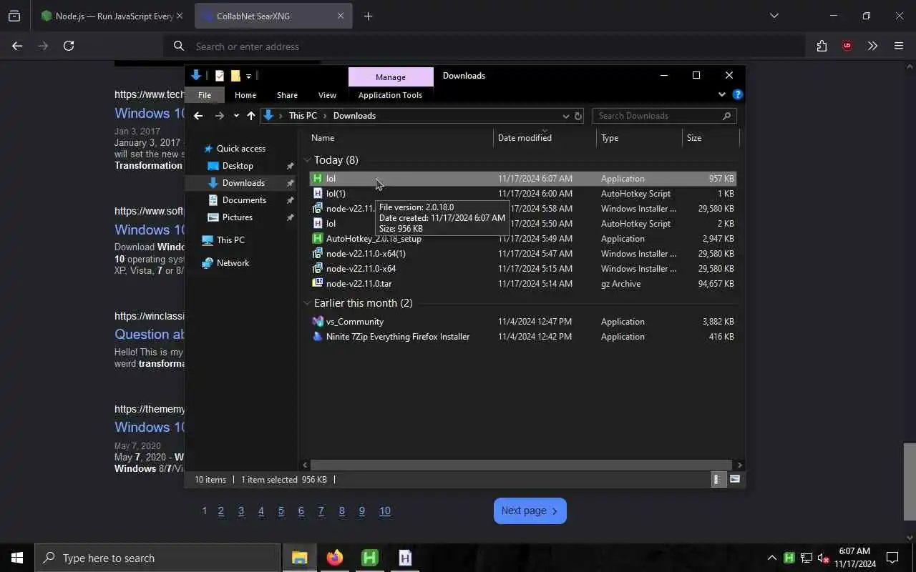
Task: Refresh the Downloads folder view
Action: (578, 116)
